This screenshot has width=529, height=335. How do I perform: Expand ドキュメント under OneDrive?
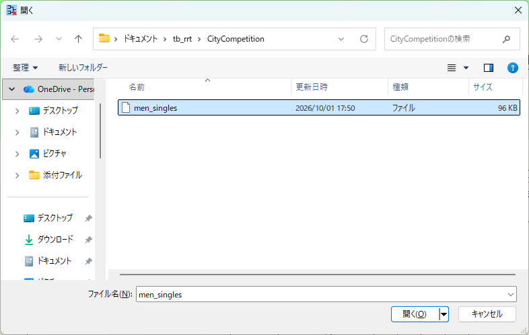(x=17, y=132)
